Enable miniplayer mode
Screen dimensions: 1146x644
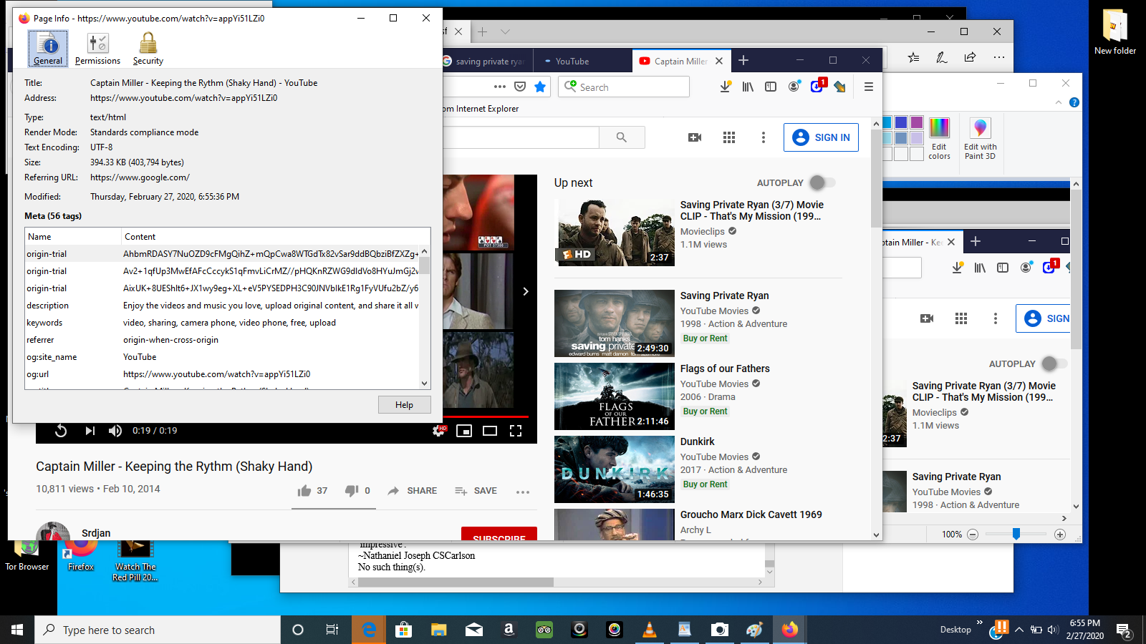(464, 431)
